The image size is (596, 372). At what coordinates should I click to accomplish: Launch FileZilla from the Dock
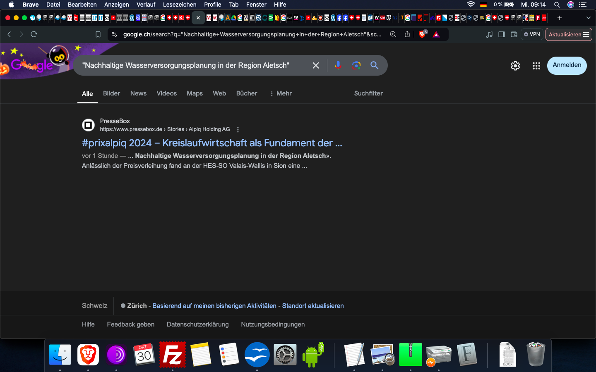point(172,355)
